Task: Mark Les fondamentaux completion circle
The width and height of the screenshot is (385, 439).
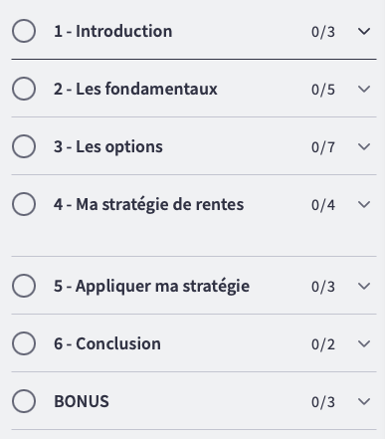Action: pos(24,89)
